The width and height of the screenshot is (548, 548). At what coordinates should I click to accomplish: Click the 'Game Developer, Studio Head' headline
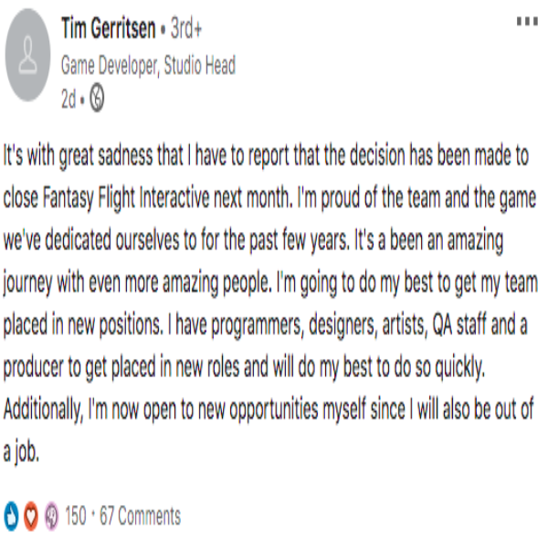(x=148, y=65)
